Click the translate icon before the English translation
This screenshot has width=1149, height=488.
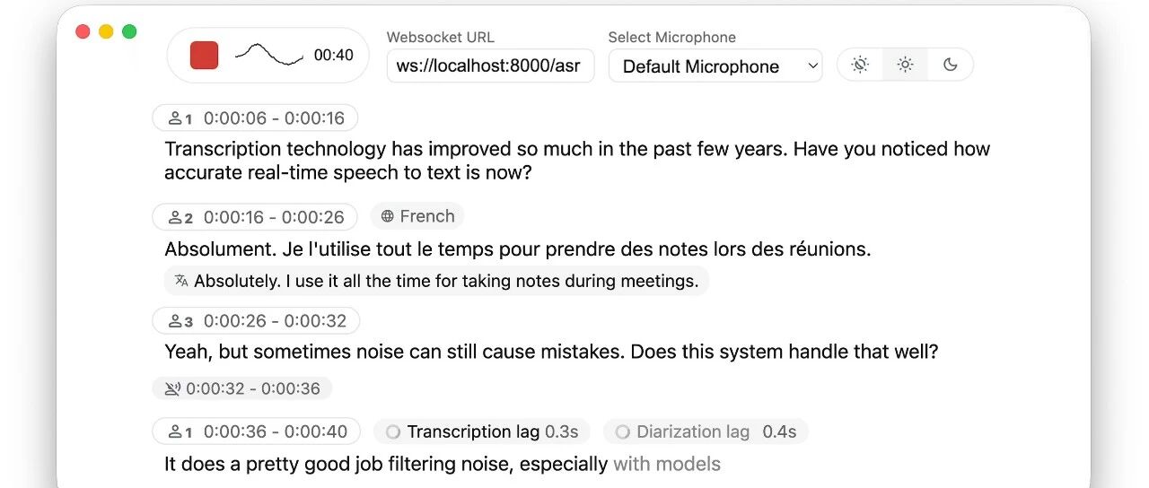tap(181, 281)
